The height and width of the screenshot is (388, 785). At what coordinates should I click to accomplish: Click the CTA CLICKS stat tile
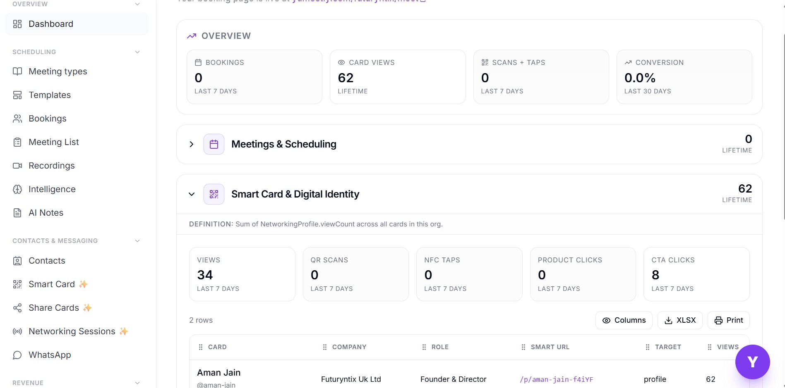pos(696,274)
